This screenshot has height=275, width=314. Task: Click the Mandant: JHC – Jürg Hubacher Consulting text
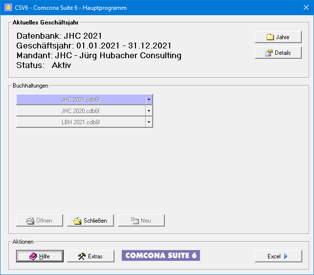(x=99, y=55)
